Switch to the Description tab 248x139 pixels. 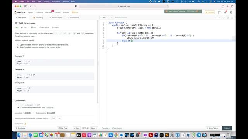click(x=21, y=17)
